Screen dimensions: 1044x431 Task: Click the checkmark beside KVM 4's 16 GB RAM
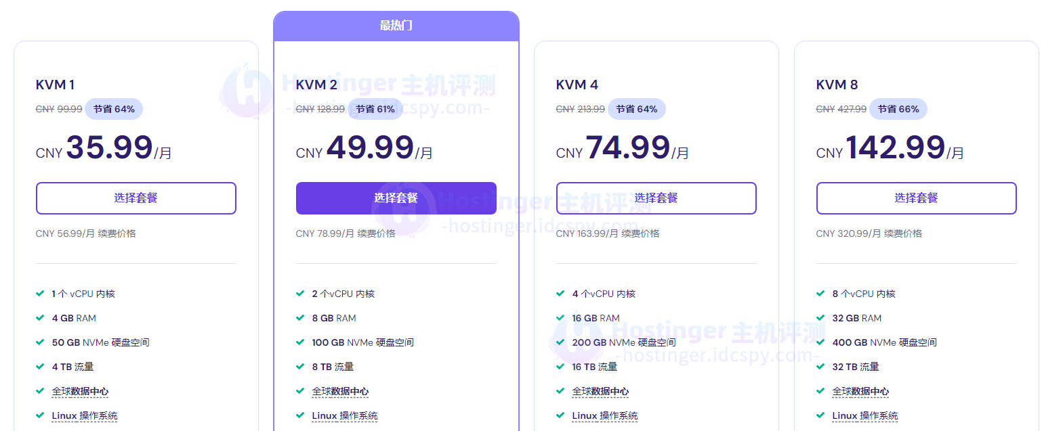(x=560, y=317)
